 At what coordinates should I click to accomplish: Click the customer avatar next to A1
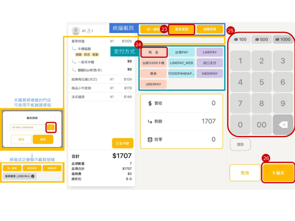coord(76,31)
